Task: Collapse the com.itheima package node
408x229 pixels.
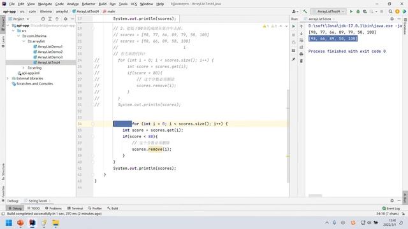Action: click(x=18, y=36)
